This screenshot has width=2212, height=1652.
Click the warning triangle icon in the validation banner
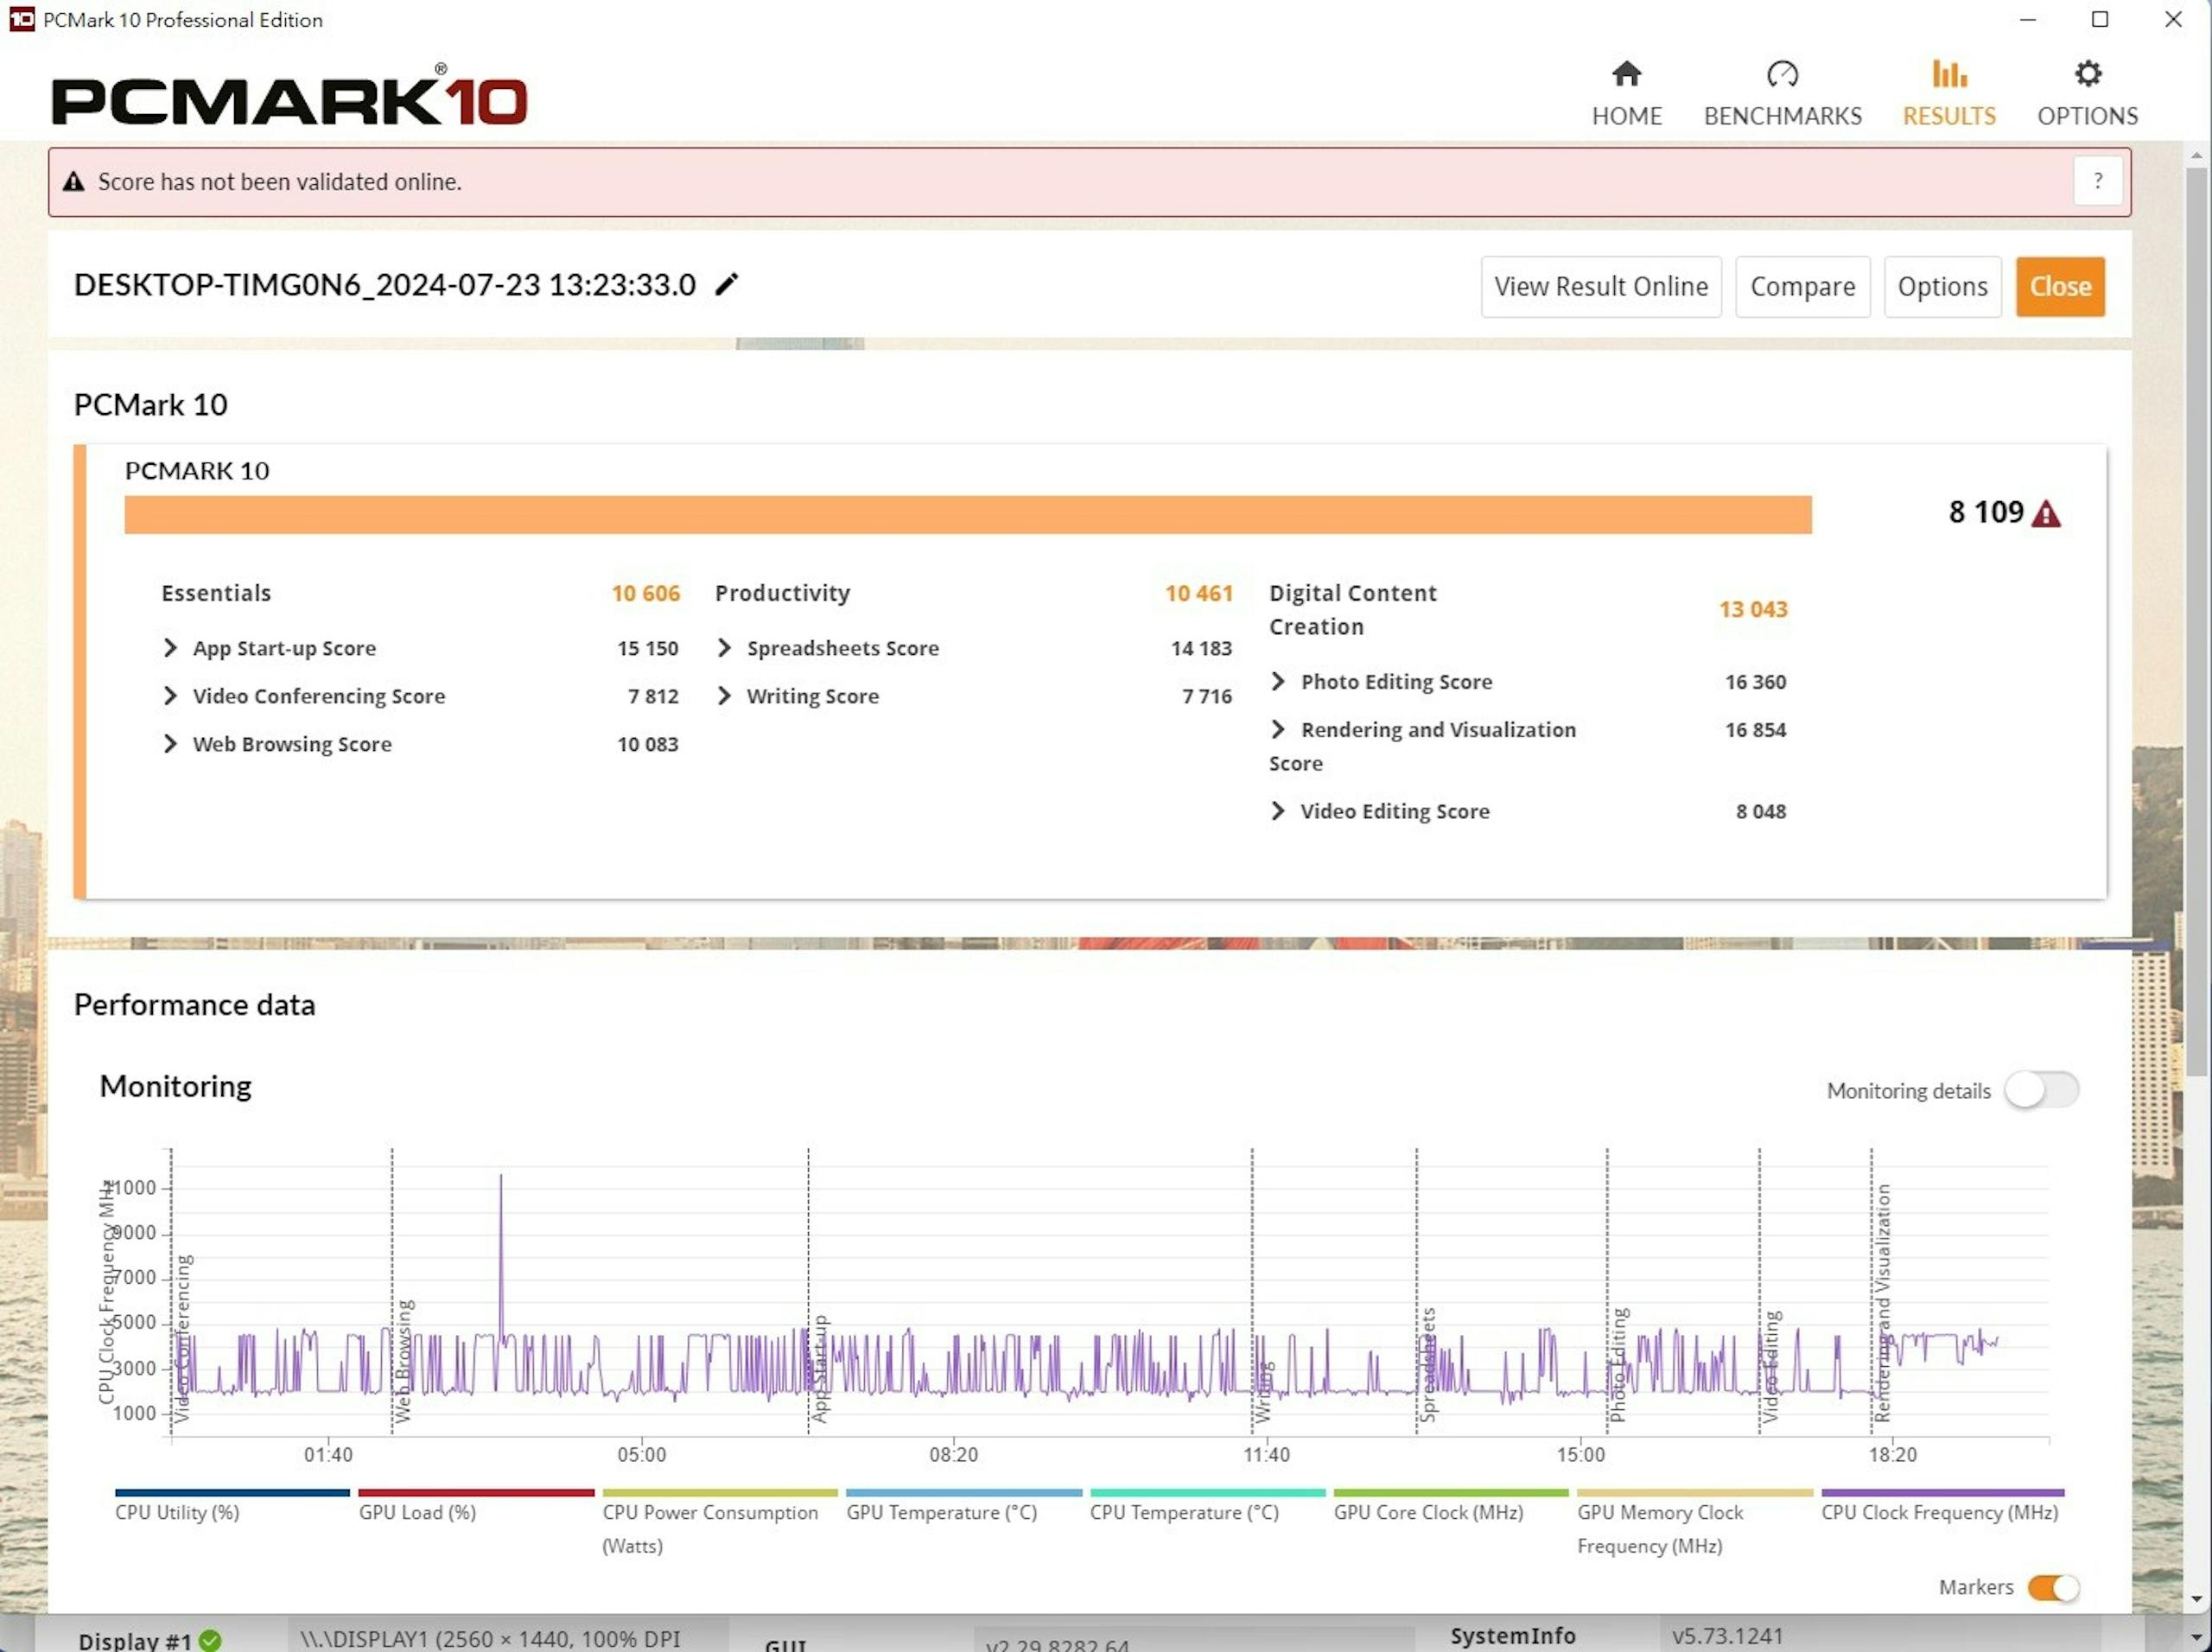(x=73, y=182)
